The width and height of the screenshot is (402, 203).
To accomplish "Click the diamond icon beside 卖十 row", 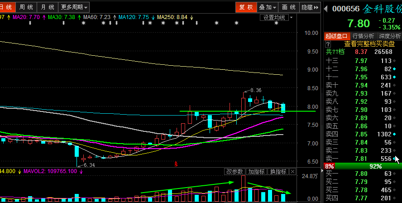I will coord(394,85).
